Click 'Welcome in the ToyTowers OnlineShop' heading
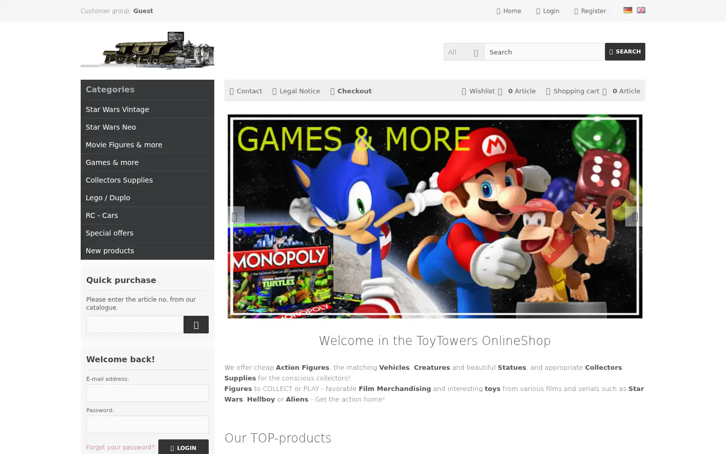The image size is (726, 454). (435, 341)
